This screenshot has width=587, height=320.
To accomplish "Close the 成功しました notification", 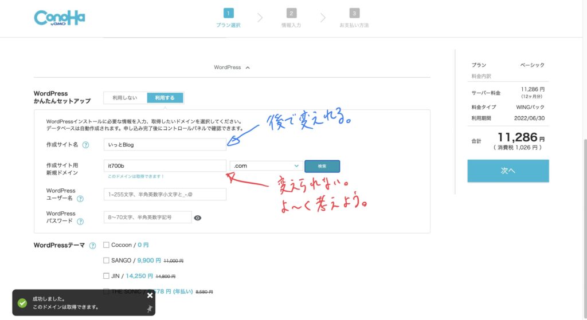I will [x=150, y=295].
